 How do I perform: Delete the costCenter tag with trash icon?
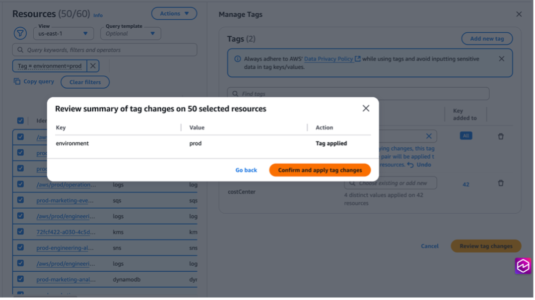501,183
